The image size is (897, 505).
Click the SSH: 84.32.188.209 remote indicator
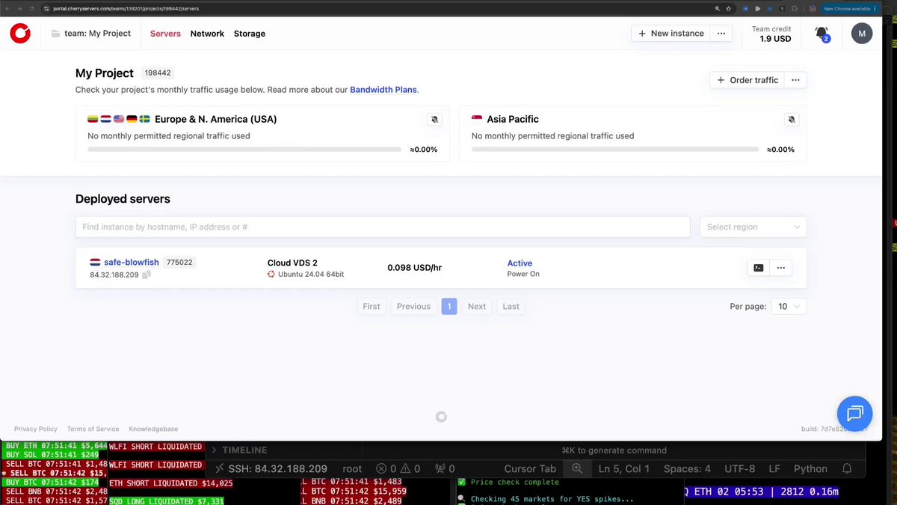click(271, 469)
